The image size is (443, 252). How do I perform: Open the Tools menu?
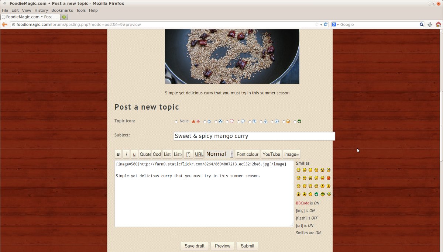(81, 10)
